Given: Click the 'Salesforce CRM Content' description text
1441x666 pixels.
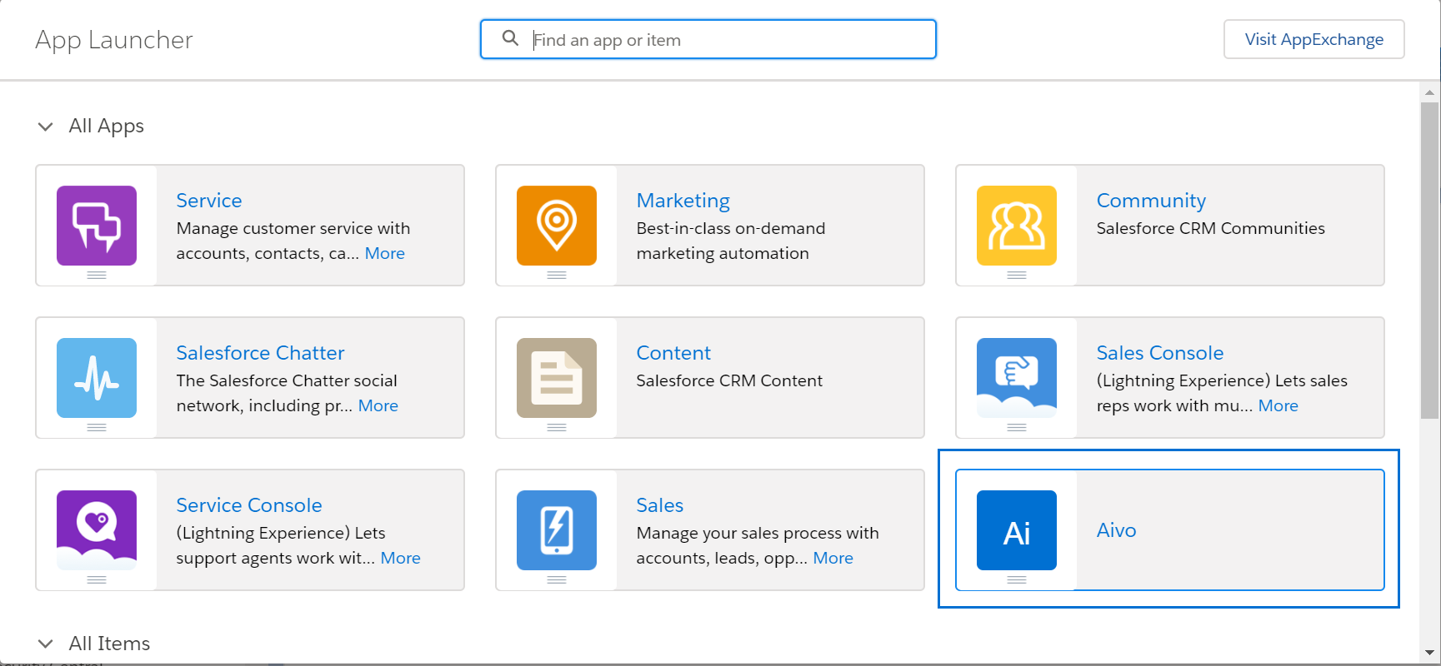Looking at the screenshot, I should (x=729, y=380).
